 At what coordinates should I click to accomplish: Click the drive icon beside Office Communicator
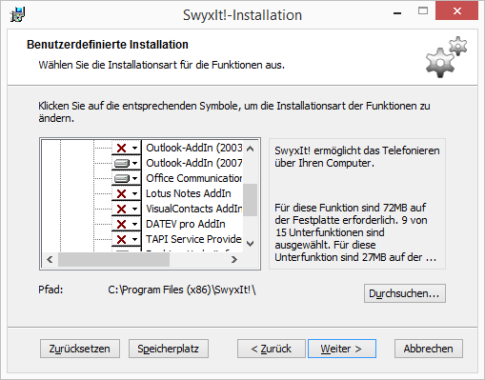[122, 178]
